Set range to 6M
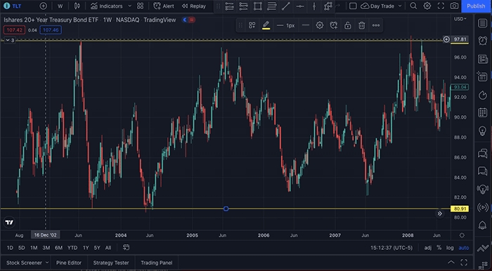Viewport: 492px width, 271px height. tap(58, 248)
